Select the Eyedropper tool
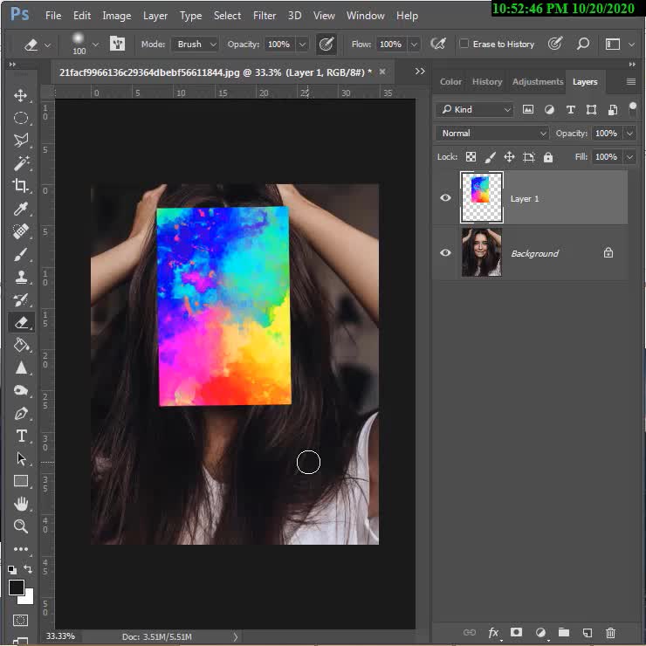This screenshot has width=646, height=646. point(21,209)
